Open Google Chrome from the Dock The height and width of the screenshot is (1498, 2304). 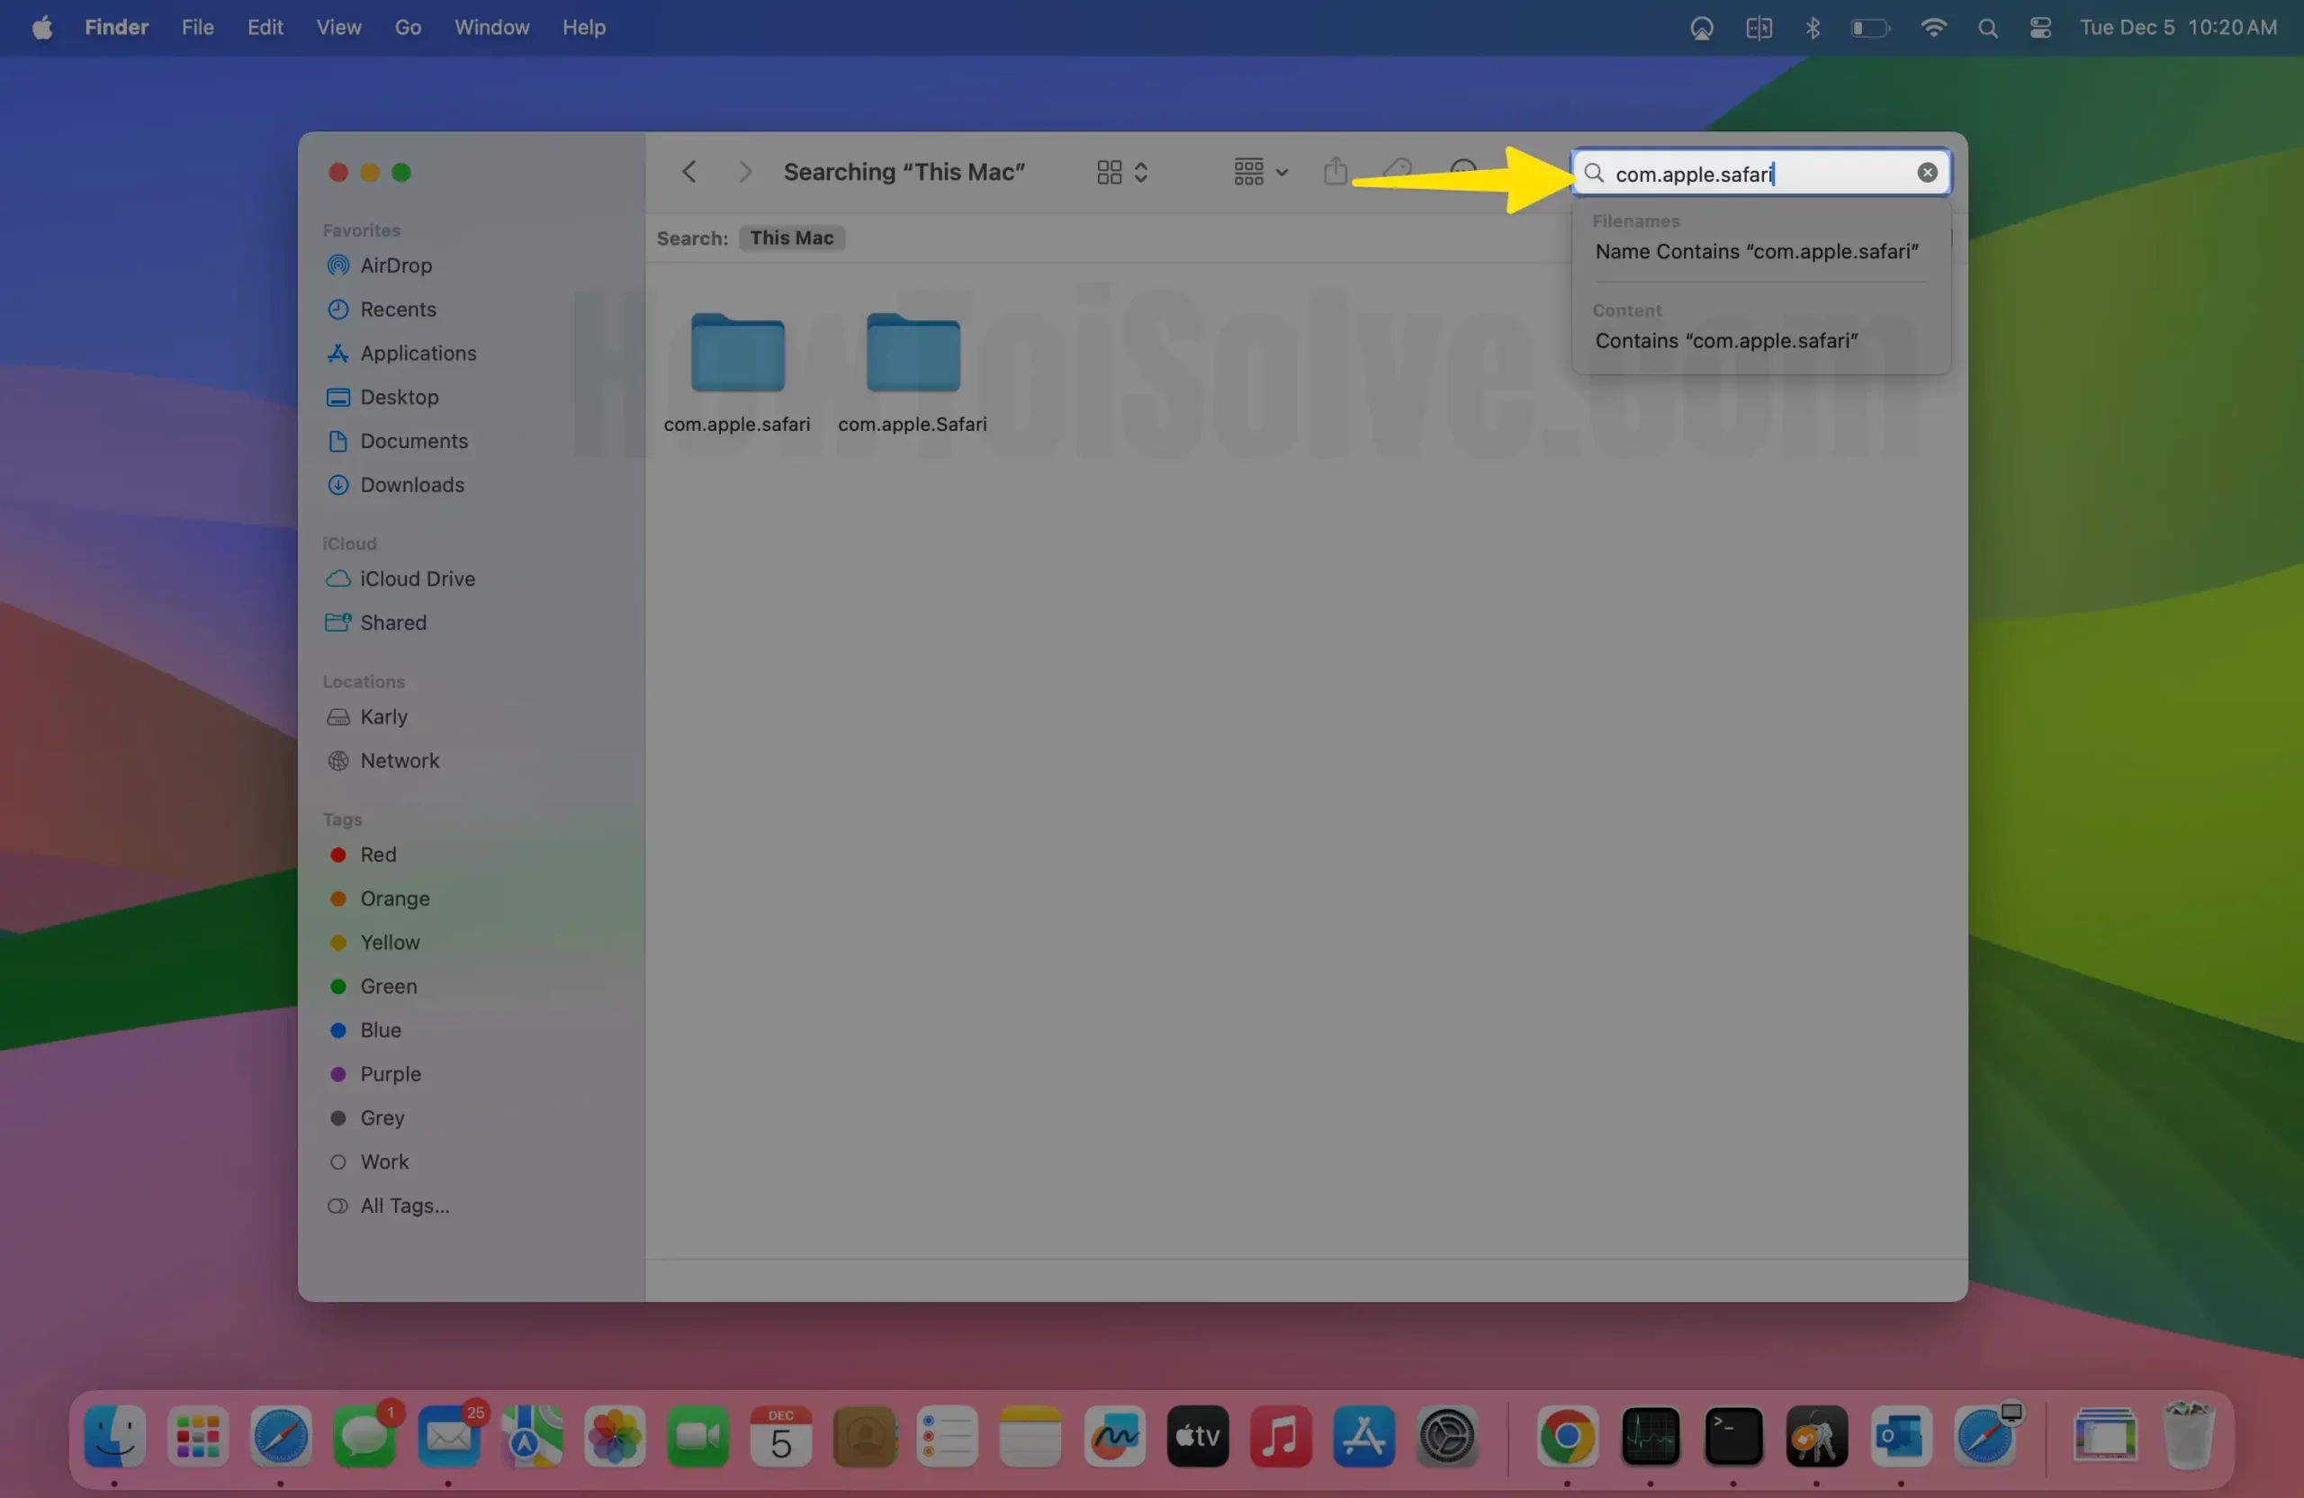1567,1436
